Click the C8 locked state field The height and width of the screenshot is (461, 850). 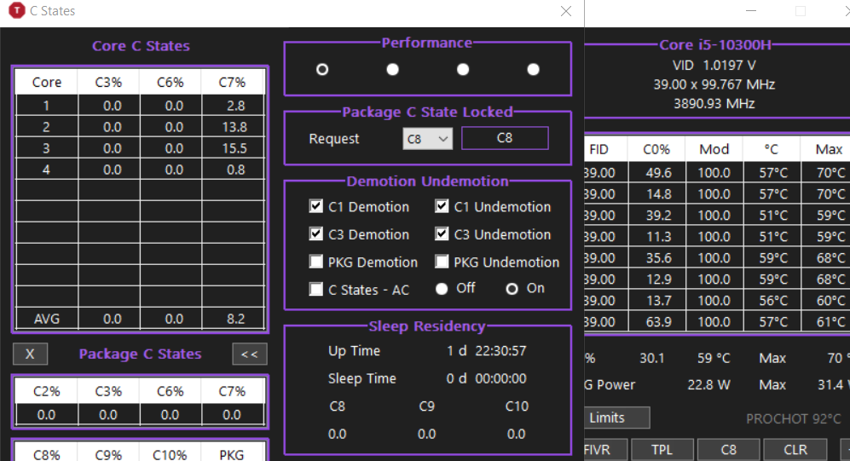click(x=505, y=138)
